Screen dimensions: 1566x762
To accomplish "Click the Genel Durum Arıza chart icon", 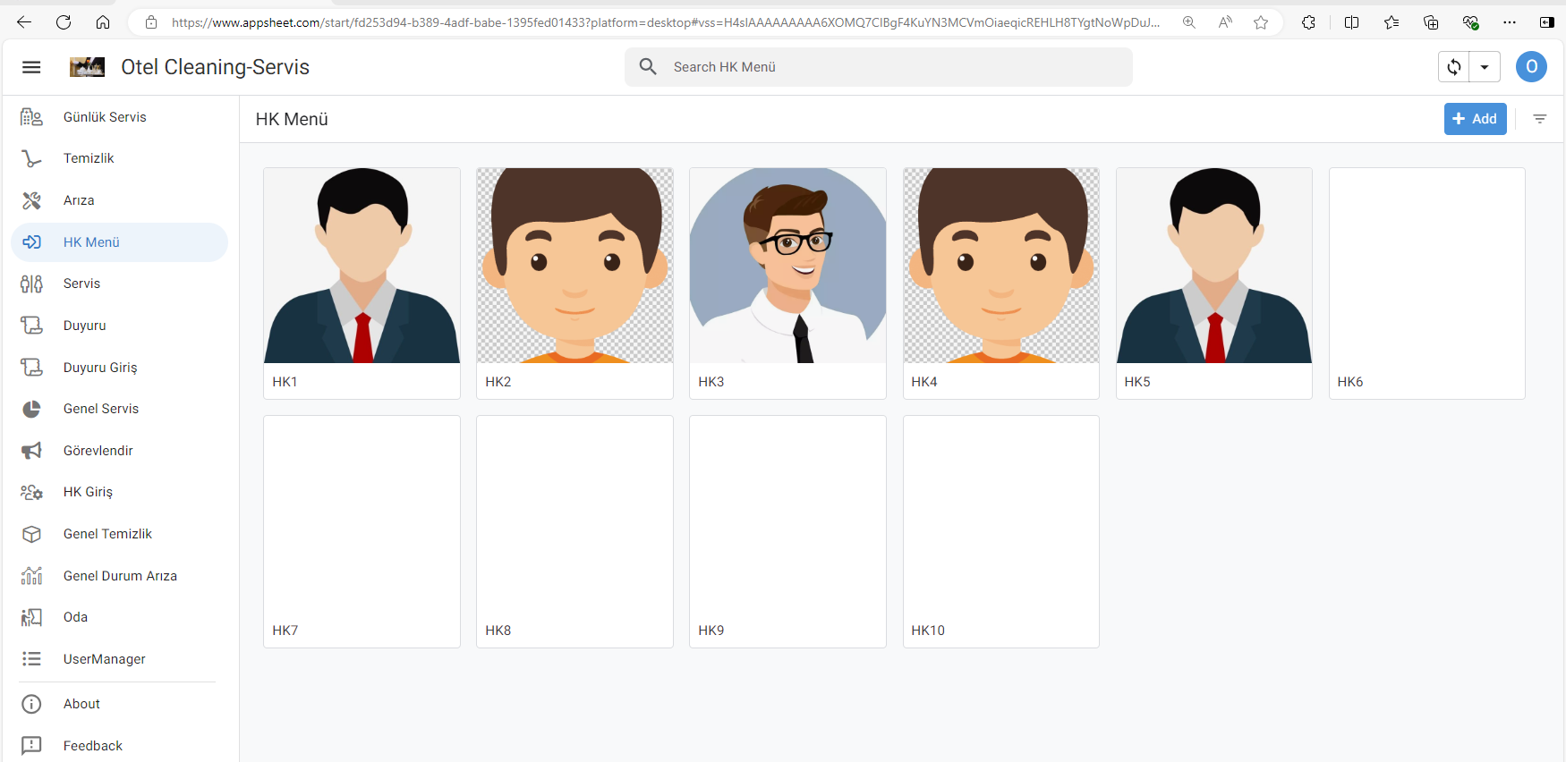I will (x=31, y=576).
